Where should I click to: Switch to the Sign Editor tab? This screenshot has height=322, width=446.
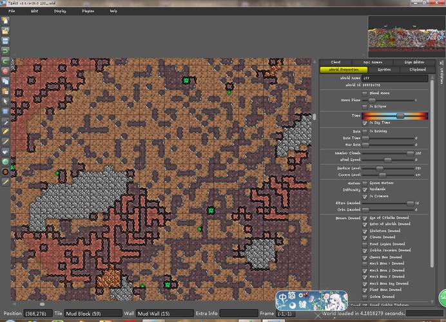coord(414,62)
